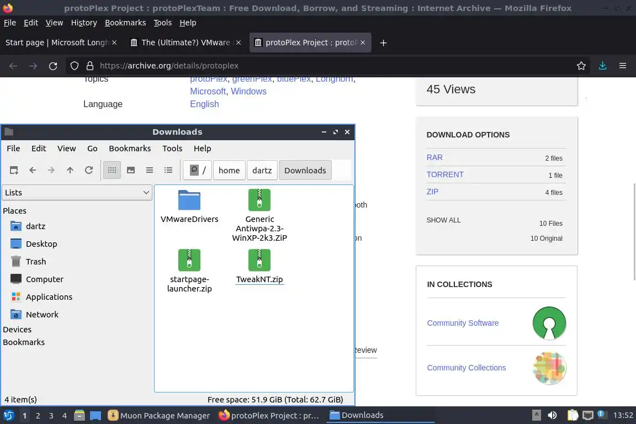This screenshot has height=424, width=636.
Task: Reload the archive.org page
Action: [x=53, y=66]
